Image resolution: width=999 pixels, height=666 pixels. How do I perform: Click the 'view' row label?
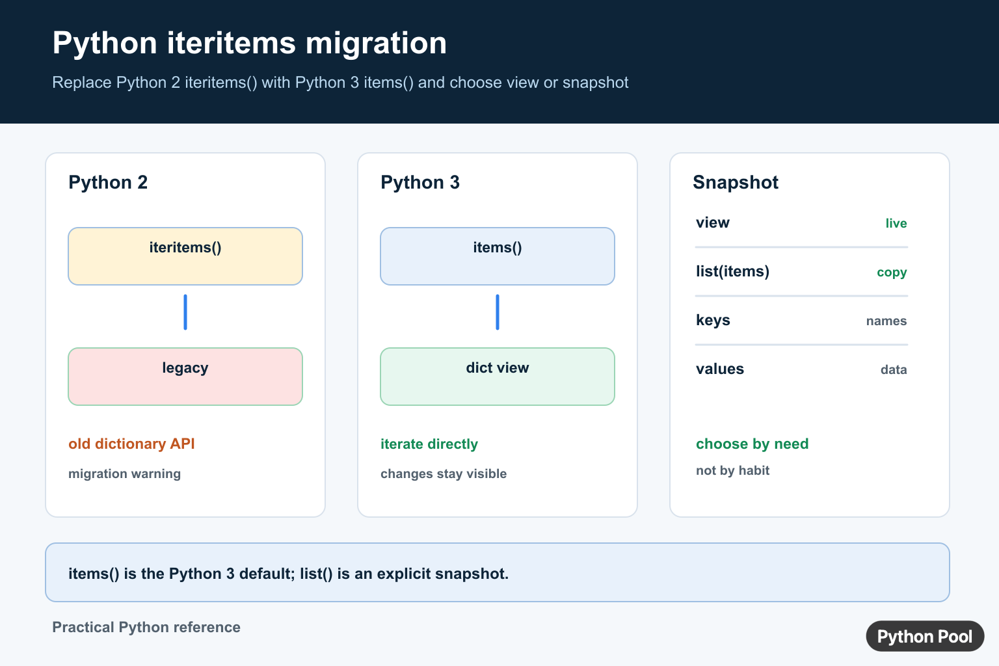tap(713, 222)
